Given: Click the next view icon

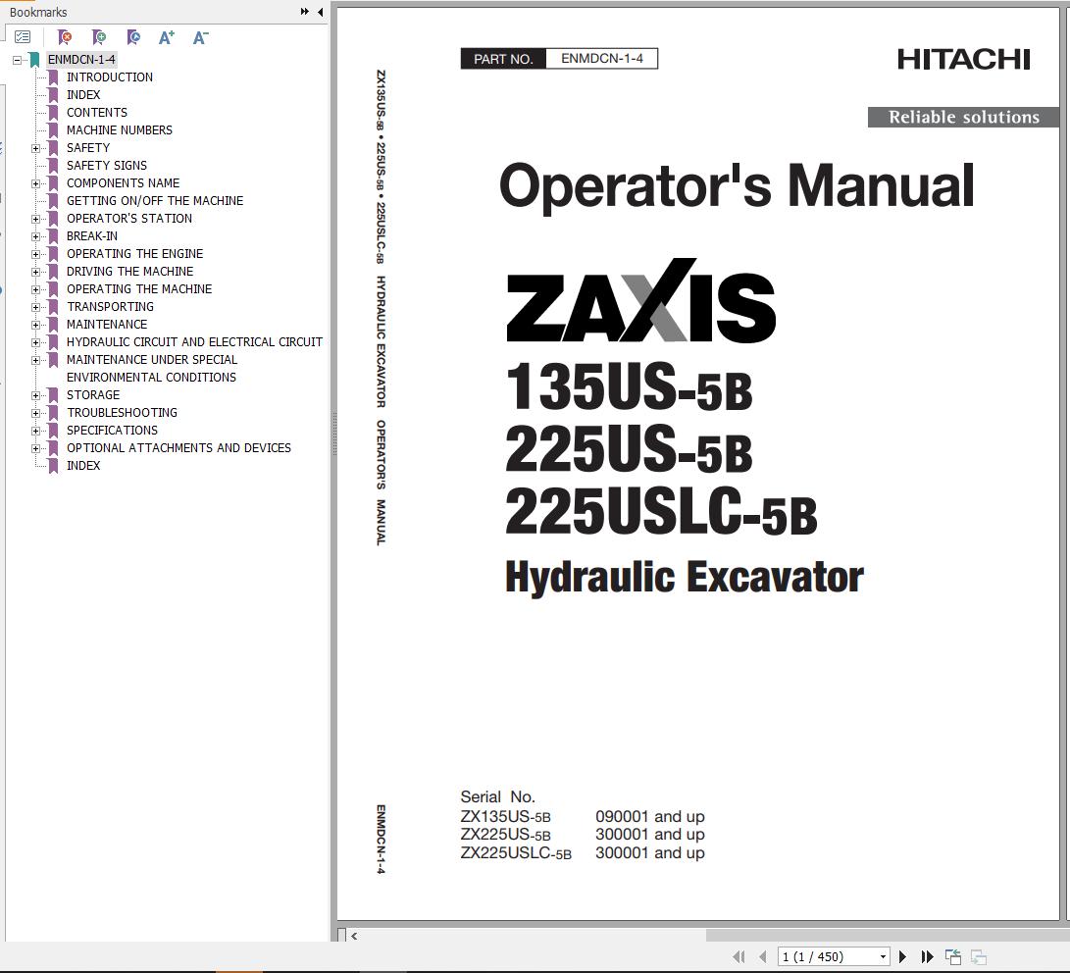Looking at the screenshot, I should click(979, 956).
